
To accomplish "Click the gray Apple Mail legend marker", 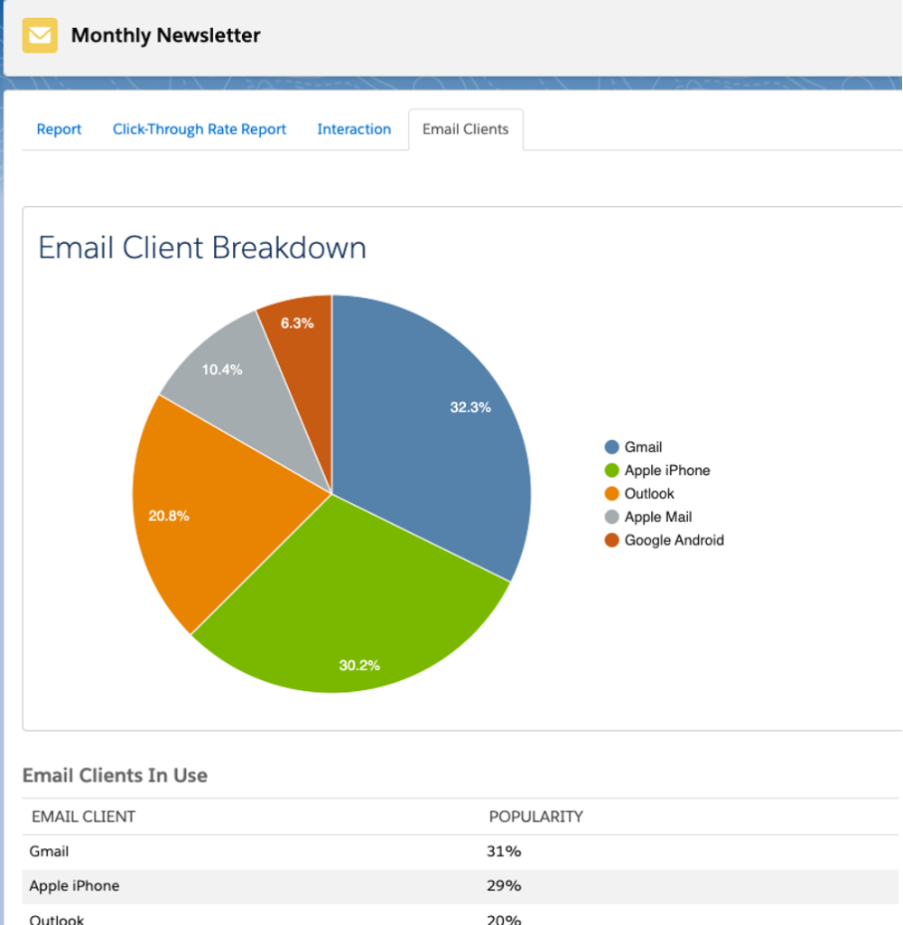I will pyautogui.click(x=611, y=517).
